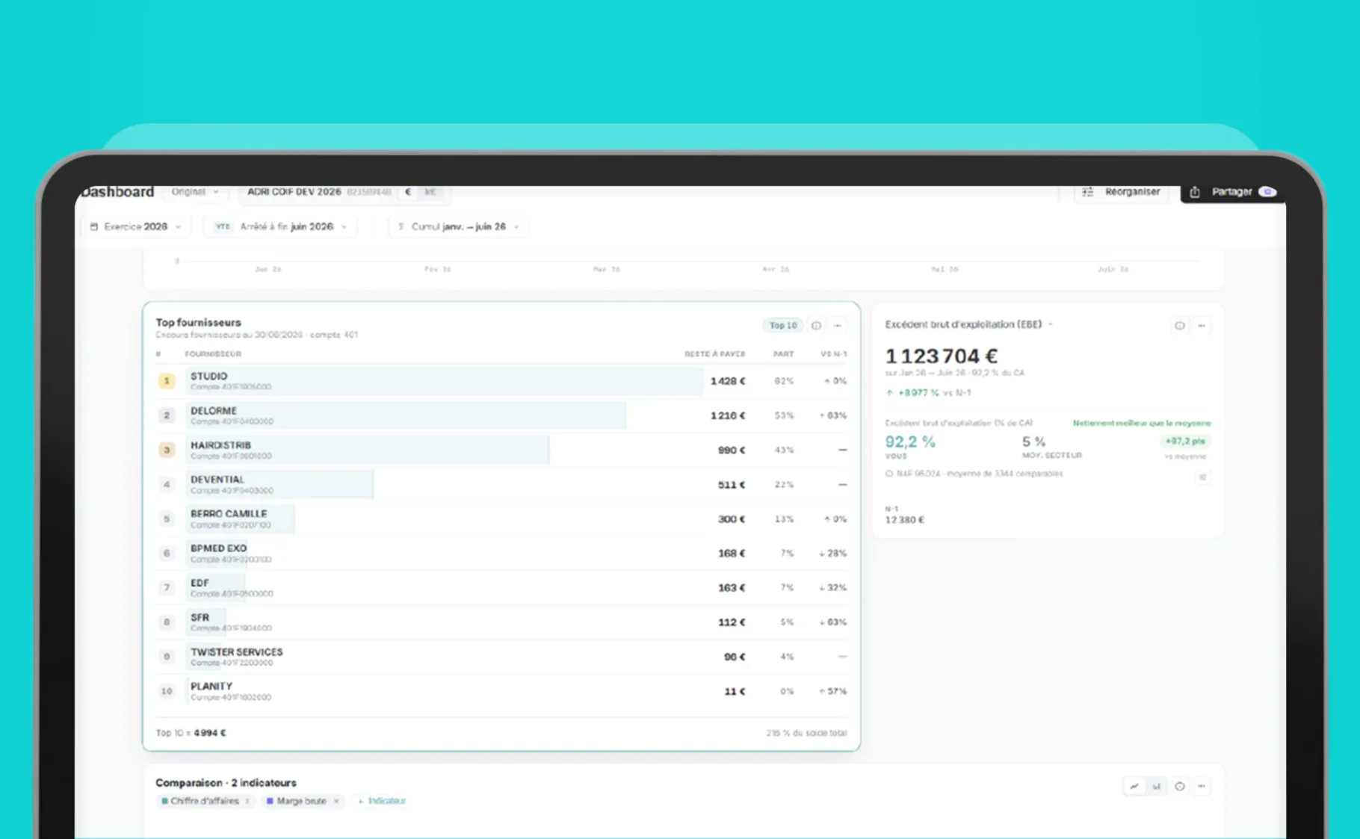Click the RESTE À PAYER column header
The height and width of the screenshot is (839, 1360).
click(714, 354)
